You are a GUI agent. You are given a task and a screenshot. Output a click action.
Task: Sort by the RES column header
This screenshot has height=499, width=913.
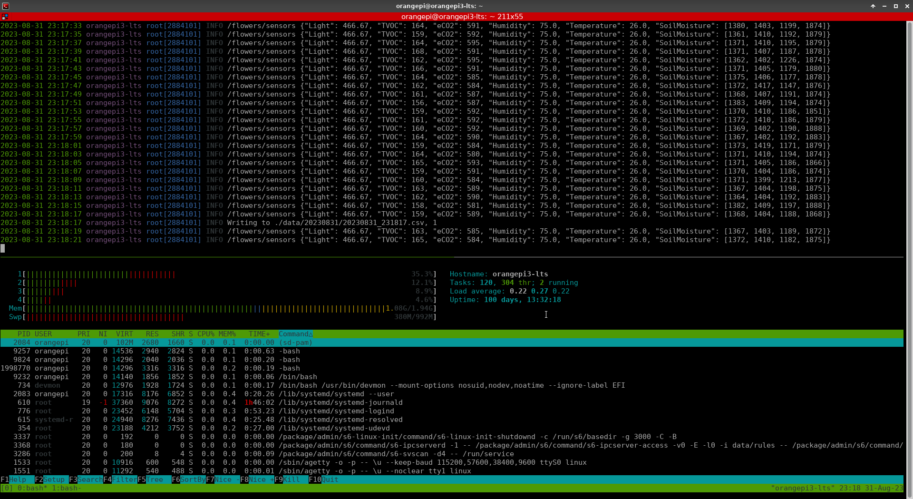click(x=152, y=334)
